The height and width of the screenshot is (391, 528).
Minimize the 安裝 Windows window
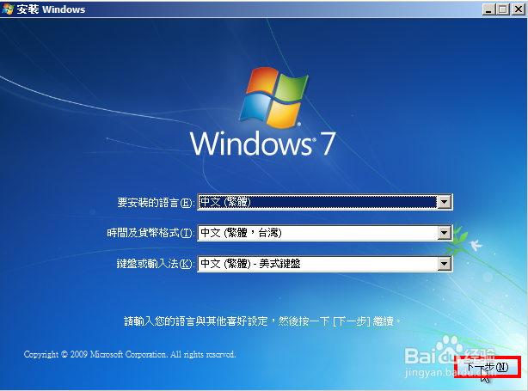(x=489, y=9)
